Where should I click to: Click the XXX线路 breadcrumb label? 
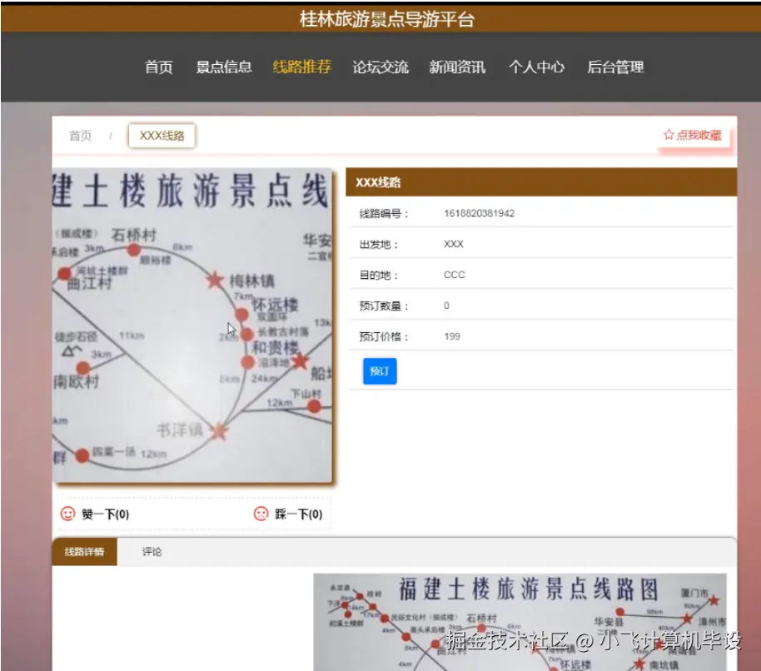tap(161, 135)
